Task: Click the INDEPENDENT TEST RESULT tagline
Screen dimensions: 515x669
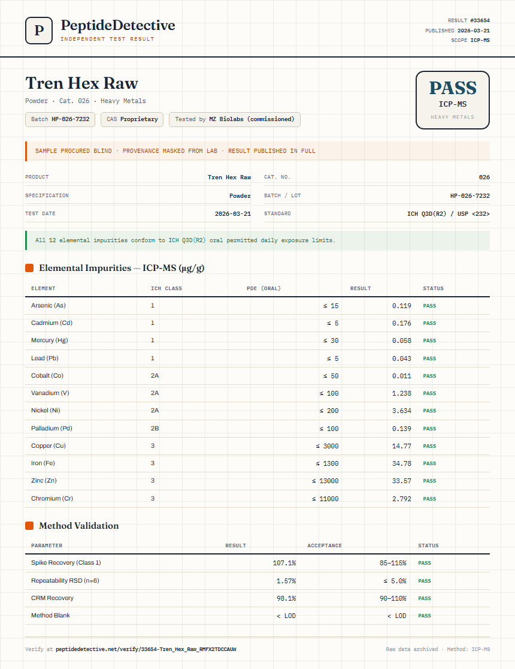Action: point(107,39)
